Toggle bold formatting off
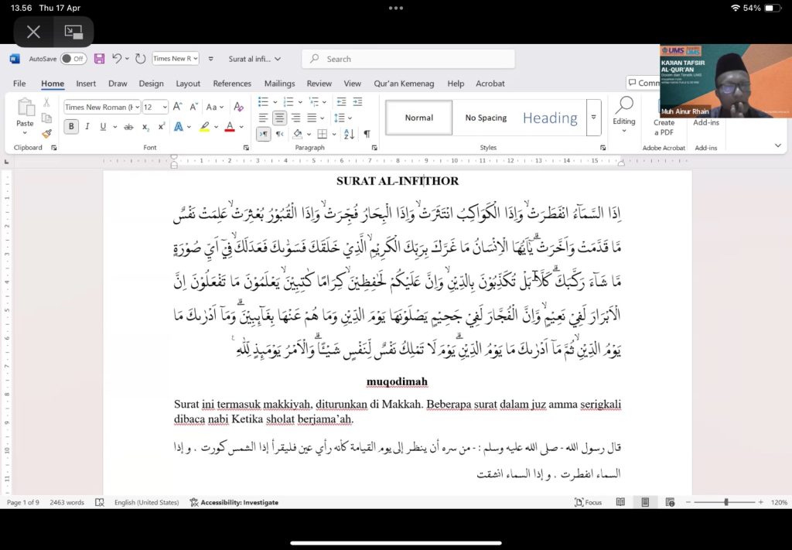Image resolution: width=792 pixels, height=550 pixels. (x=71, y=126)
